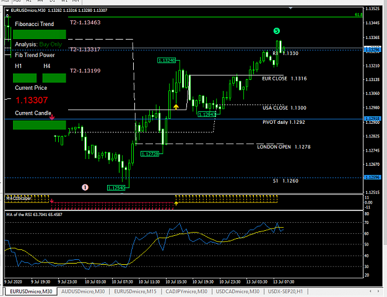Screen dimensions: 387x297
Task: Select the T2-1.13463 target label
Action: coord(85,22)
